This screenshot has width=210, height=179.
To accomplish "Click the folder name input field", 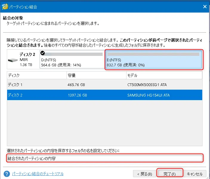I will pos(105,158).
